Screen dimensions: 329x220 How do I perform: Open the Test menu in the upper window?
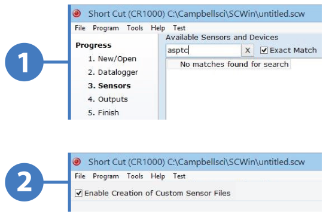coord(179,28)
